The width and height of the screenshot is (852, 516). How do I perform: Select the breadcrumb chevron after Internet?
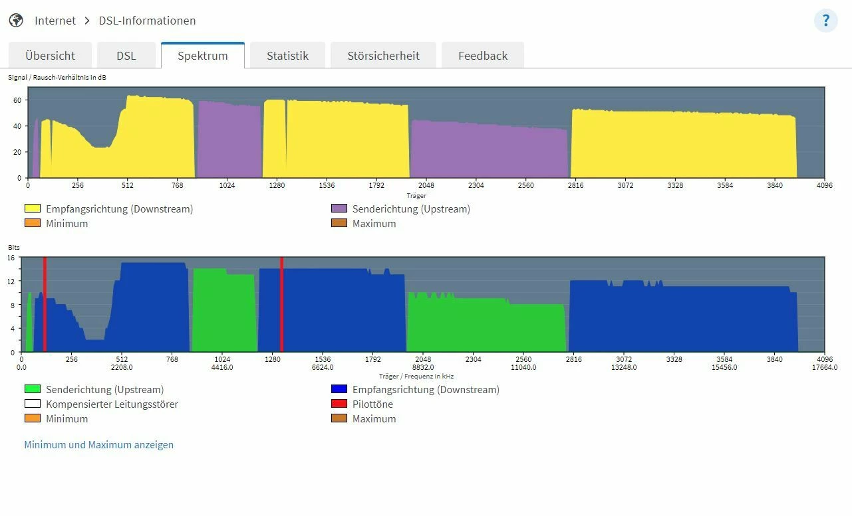point(87,21)
